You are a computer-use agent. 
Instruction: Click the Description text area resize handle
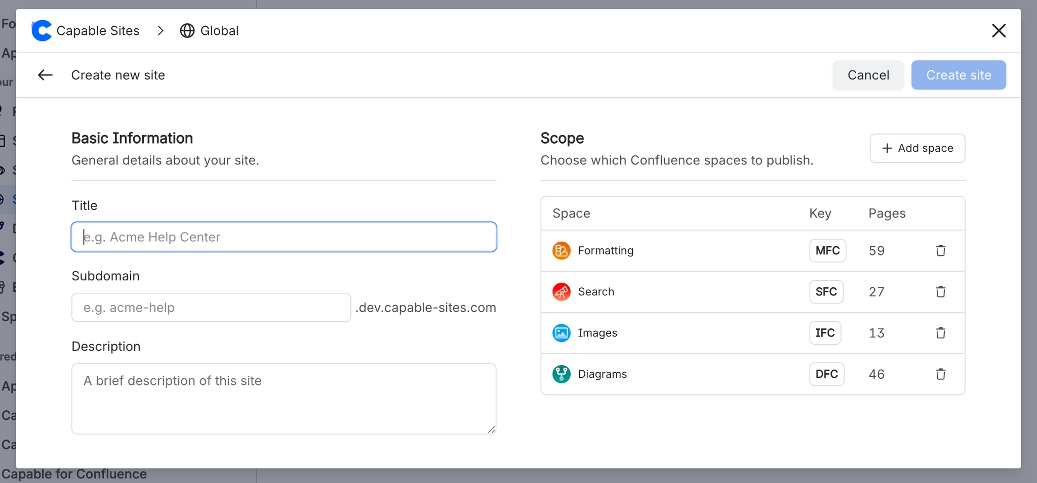491,429
